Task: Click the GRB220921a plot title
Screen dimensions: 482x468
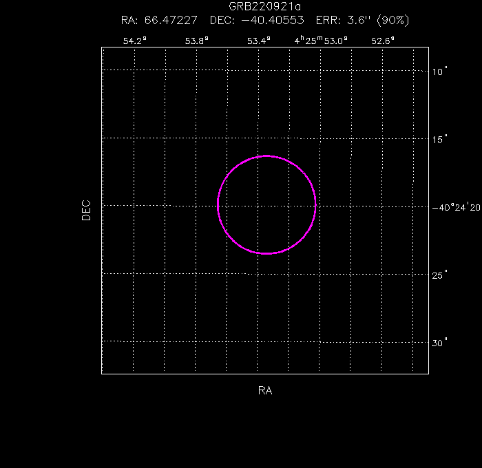Action: coord(264,6)
